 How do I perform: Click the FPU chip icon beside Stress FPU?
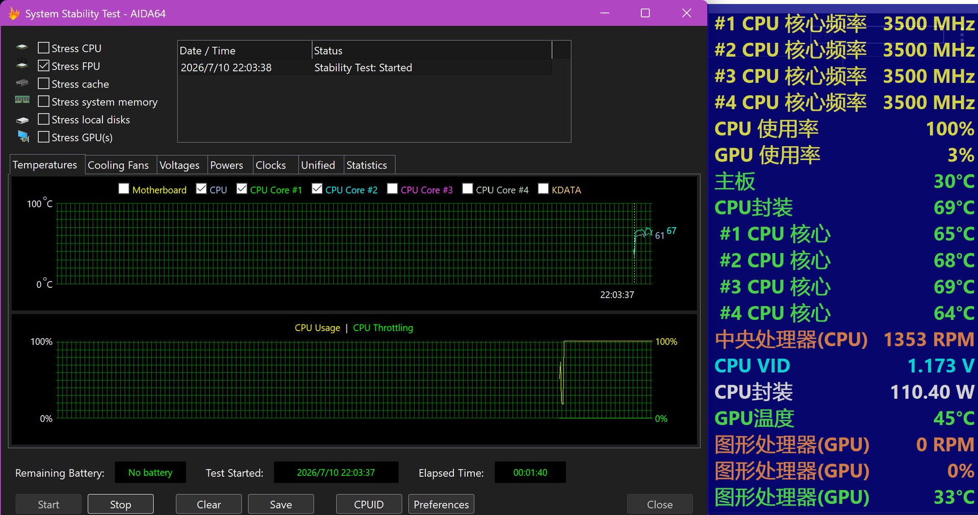pyautogui.click(x=22, y=65)
